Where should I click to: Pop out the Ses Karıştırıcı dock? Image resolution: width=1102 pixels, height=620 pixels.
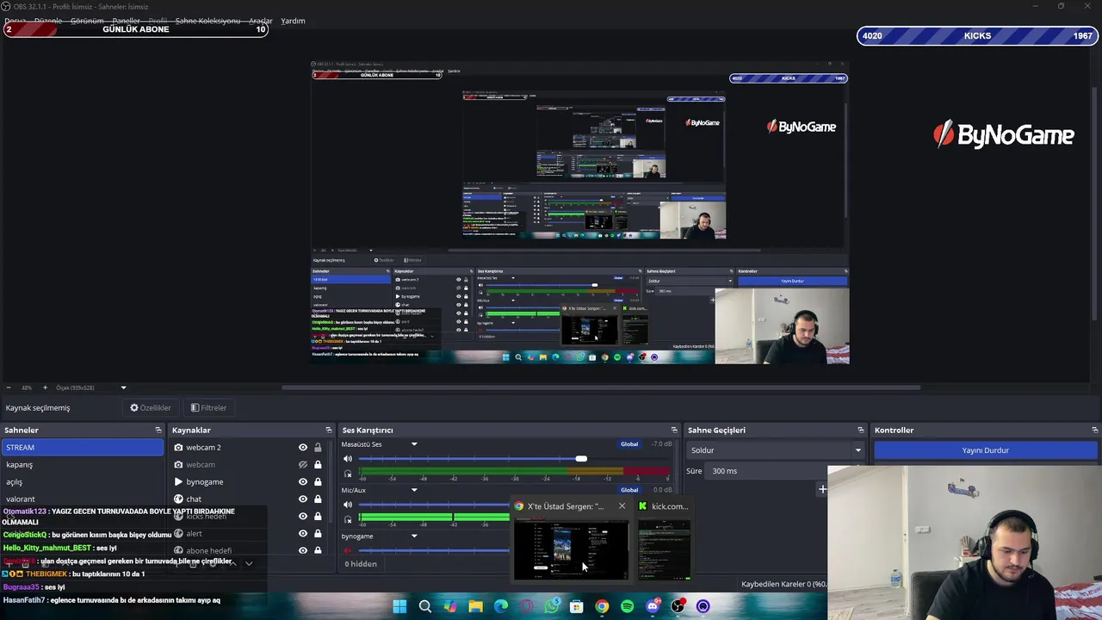click(674, 430)
